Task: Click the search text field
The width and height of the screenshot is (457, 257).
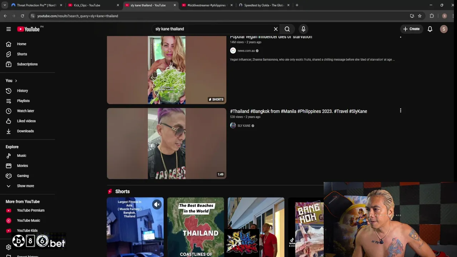Action: tap(212, 29)
